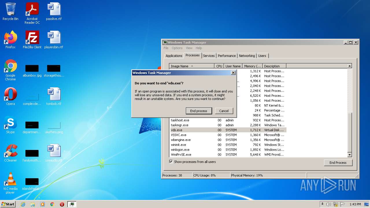Click the process list scroll up arrow
The width and height of the screenshot is (370, 208).
(349, 66)
